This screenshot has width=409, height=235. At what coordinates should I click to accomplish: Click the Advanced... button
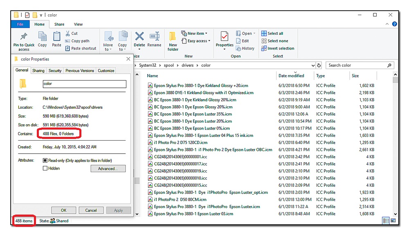[x=108, y=169]
